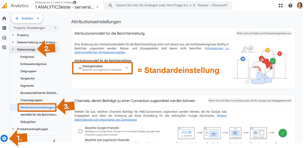Open the user account avatar

click(x=300, y=6)
